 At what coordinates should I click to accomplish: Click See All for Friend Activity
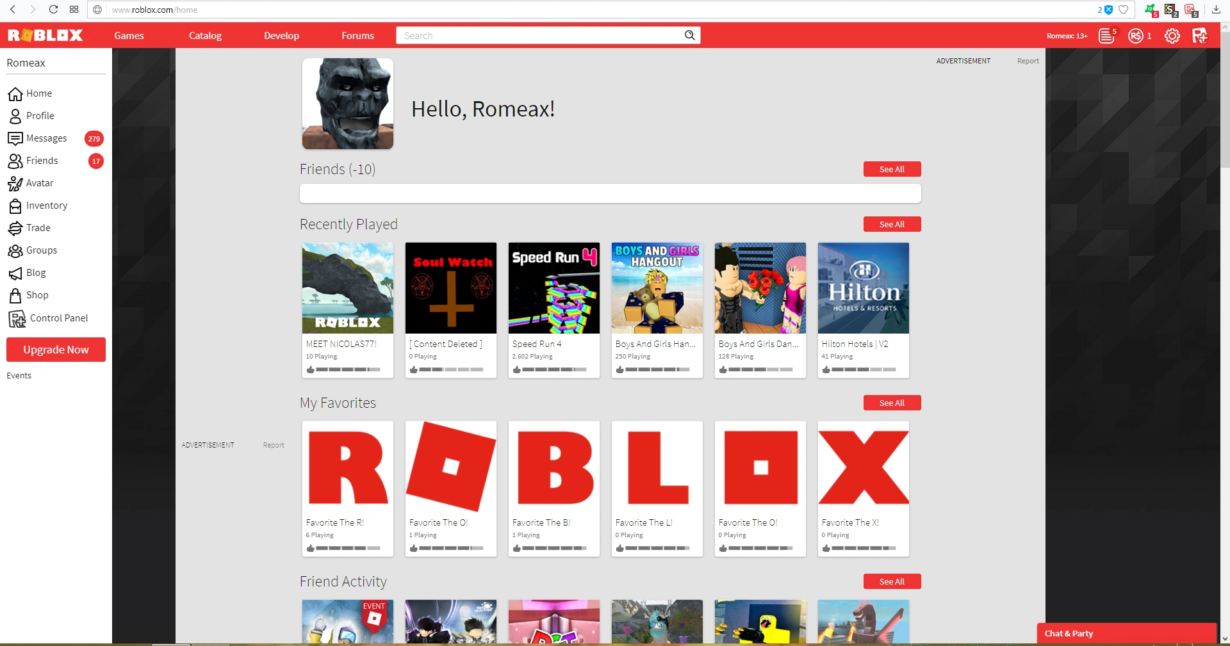click(x=892, y=581)
